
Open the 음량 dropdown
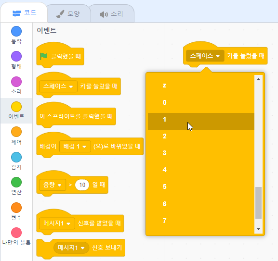(53, 185)
